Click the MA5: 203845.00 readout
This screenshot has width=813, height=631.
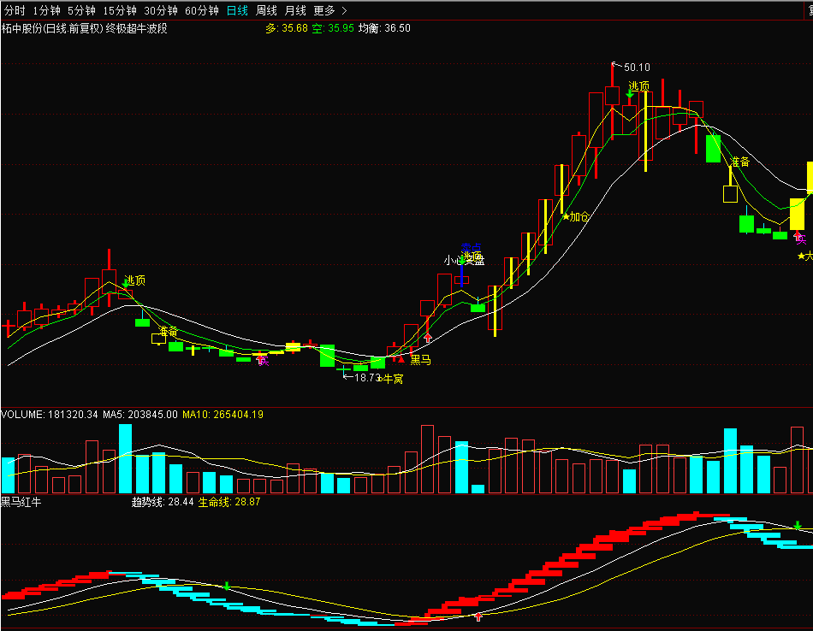pyautogui.click(x=140, y=415)
